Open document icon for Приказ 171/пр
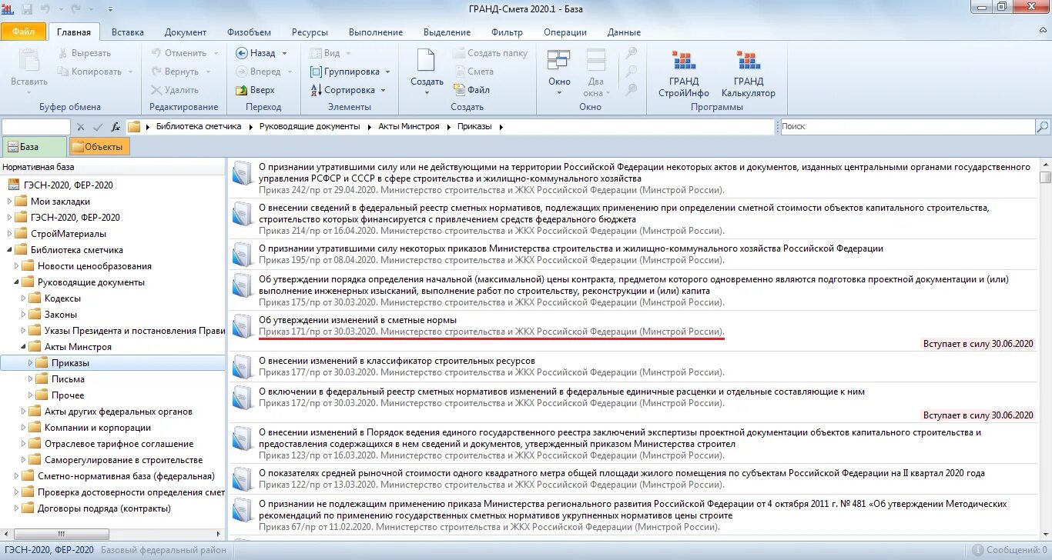1052x560 pixels. click(x=243, y=325)
